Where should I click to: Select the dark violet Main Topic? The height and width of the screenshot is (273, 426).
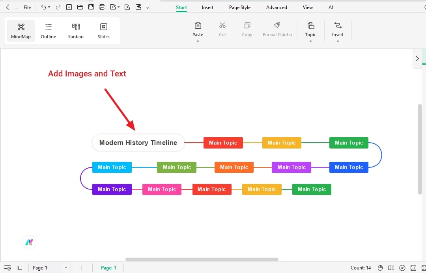coord(112,189)
